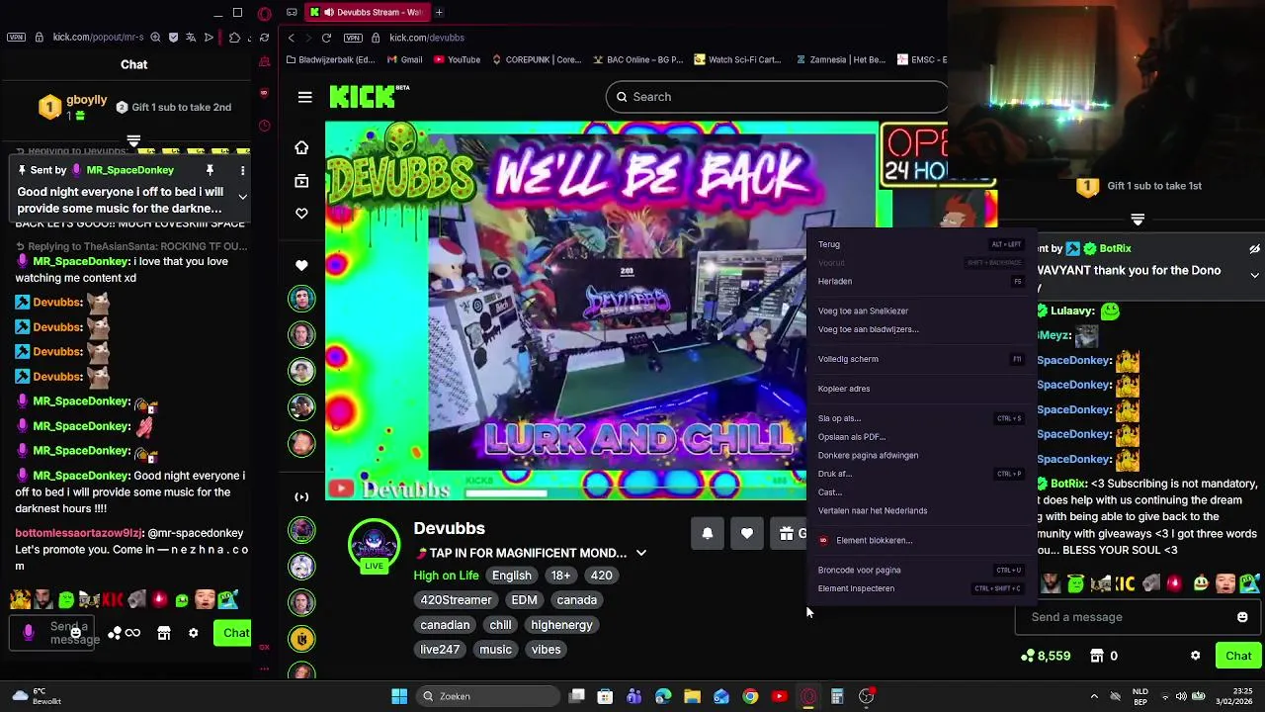The height and width of the screenshot is (712, 1265).
Task: Click green Chat button in main chat
Action: pyautogui.click(x=1238, y=656)
